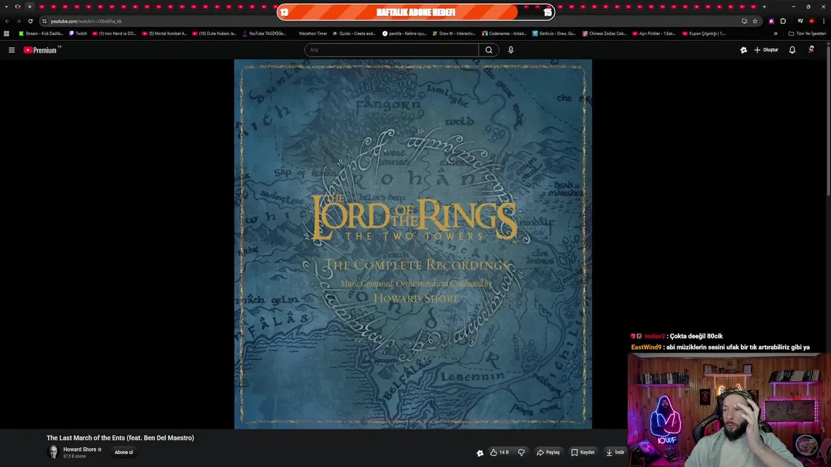Open the Mortal Kombat 4 bookmark
831x467 pixels.
(164, 33)
